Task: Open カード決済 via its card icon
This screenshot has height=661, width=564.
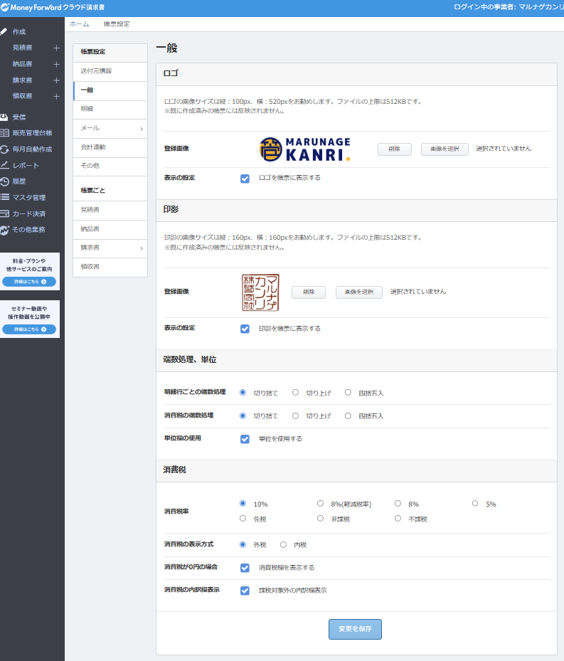Action: 5,213
